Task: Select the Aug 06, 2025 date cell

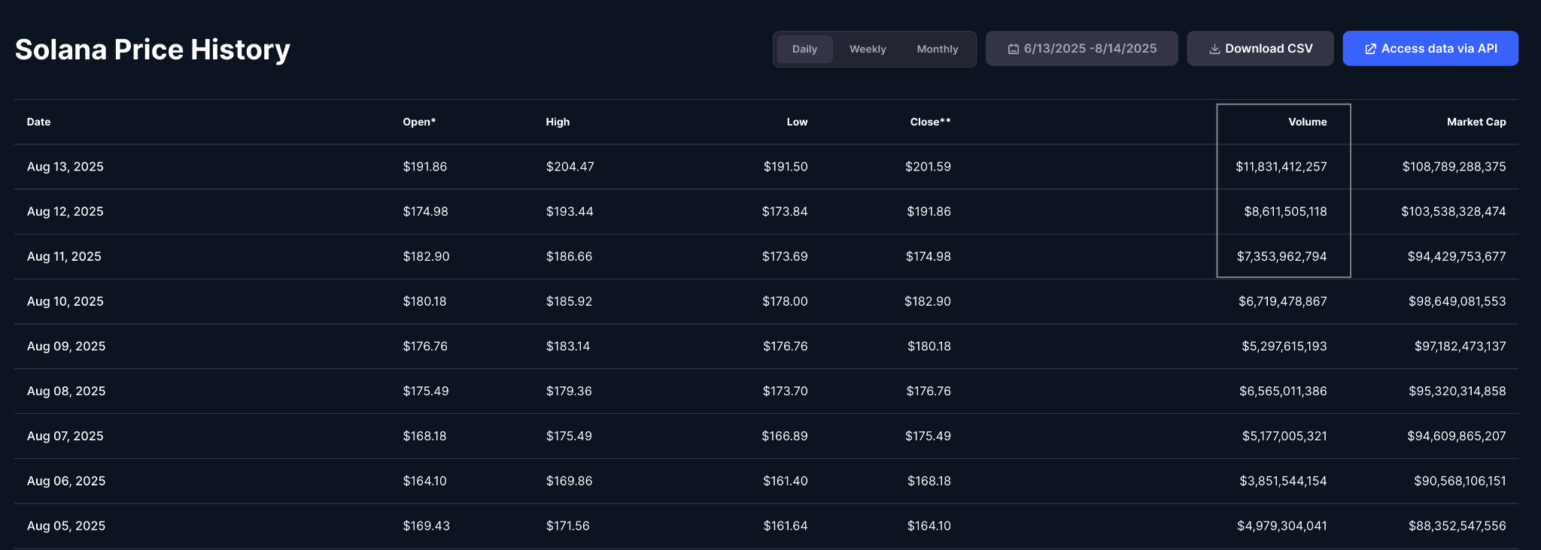Action: (x=66, y=481)
